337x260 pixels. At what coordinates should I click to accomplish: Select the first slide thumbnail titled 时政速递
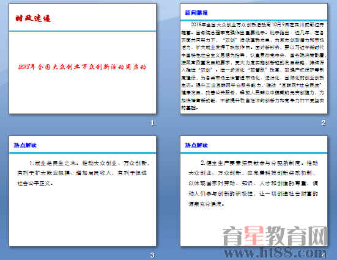[x=83, y=59]
